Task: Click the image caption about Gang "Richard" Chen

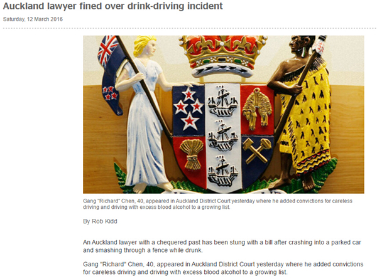Action: pos(217,204)
